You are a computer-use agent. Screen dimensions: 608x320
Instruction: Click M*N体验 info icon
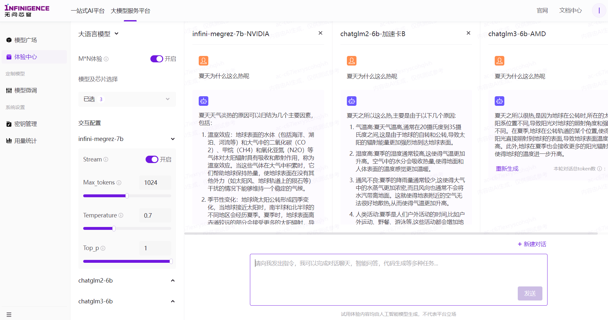point(106,59)
